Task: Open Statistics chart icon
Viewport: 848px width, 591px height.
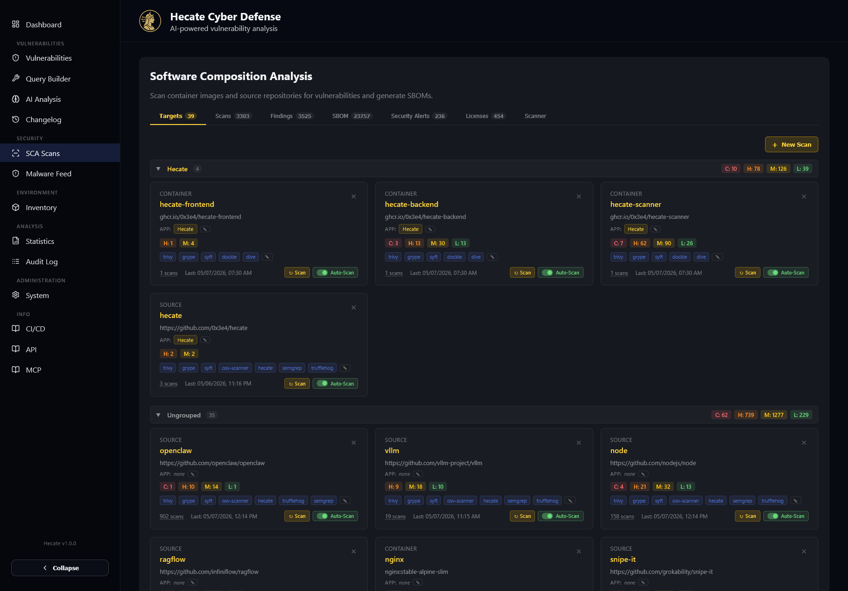Action: coord(16,241)
